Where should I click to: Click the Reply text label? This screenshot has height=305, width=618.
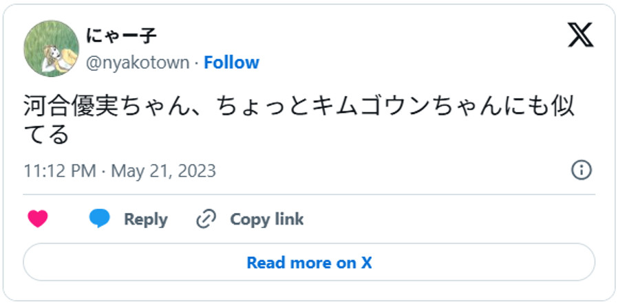coord(145,219)
